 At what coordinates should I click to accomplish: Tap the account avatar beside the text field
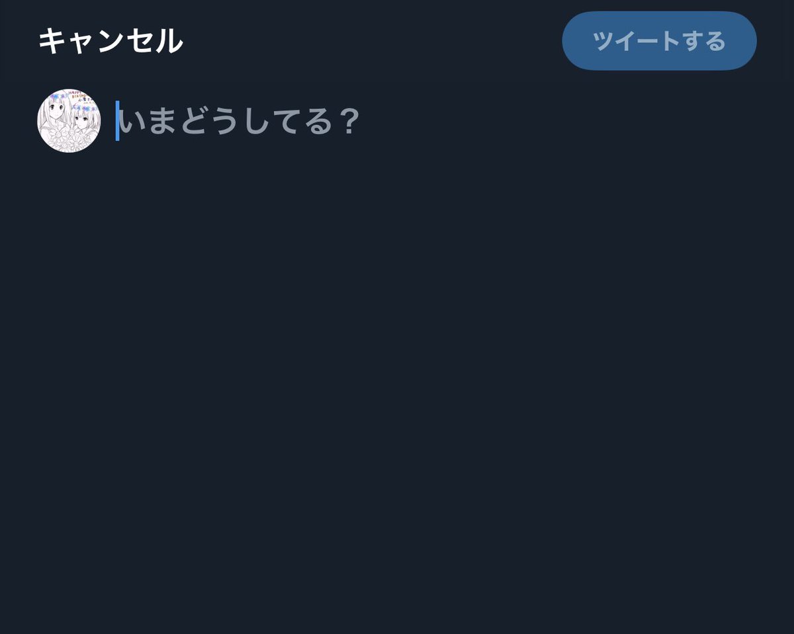point(69,121)
